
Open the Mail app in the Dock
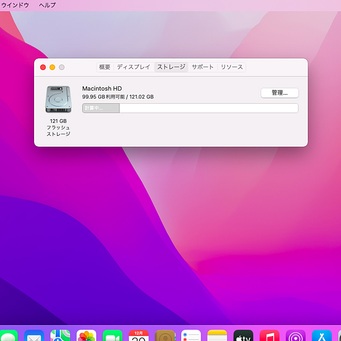click(x=34, y=335)
